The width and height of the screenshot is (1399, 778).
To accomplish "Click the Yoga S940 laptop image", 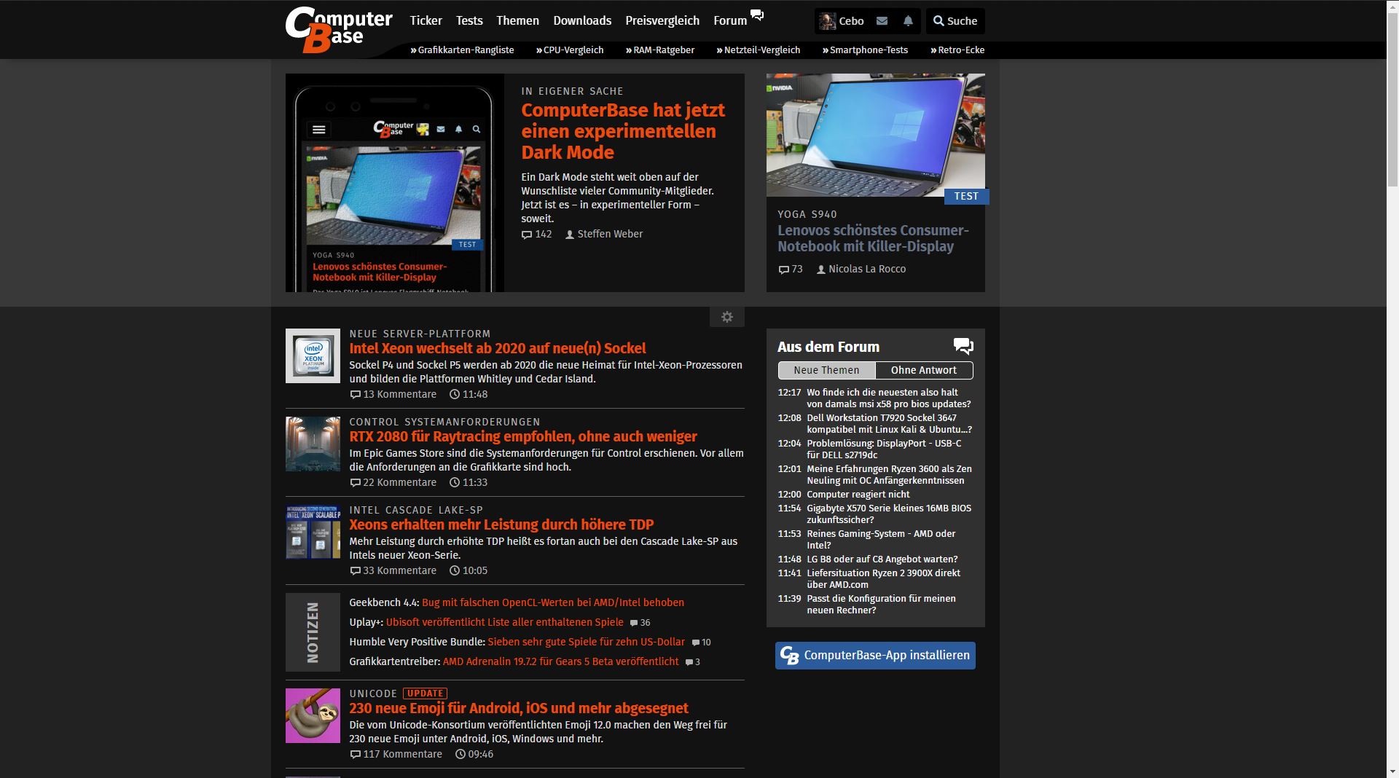I will coord(875,135).
